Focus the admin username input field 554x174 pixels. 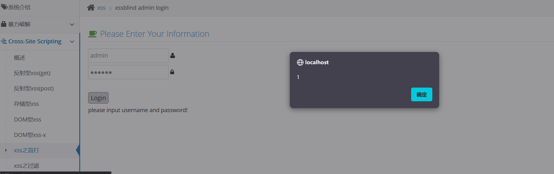point(128,56)
